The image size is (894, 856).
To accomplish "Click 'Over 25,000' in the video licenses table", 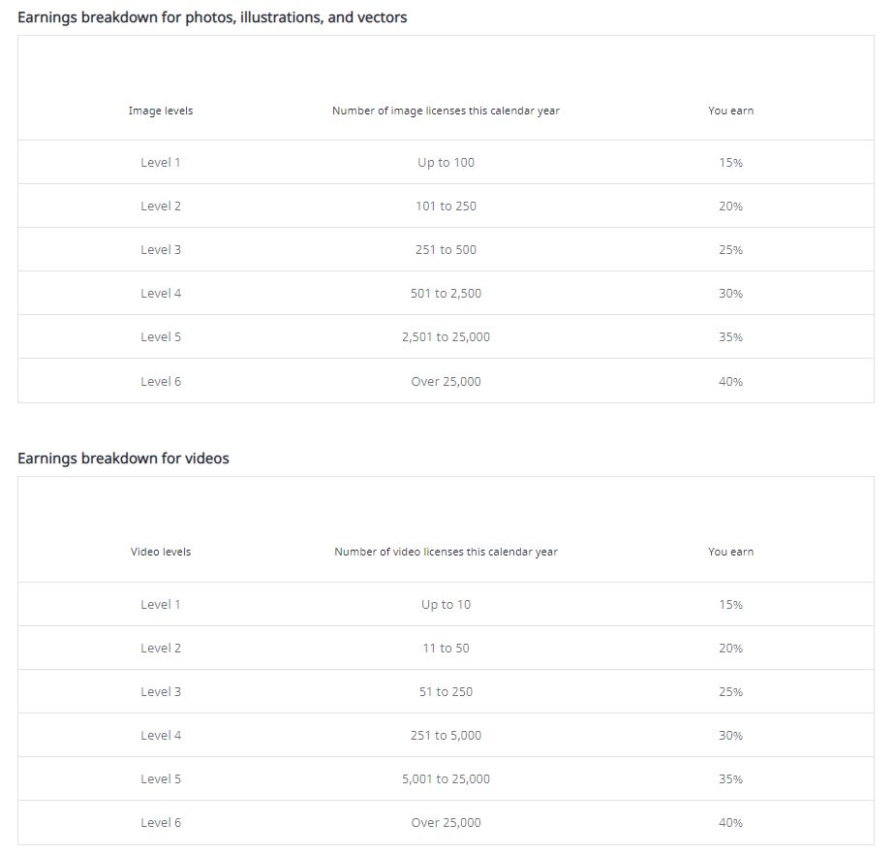I will 446,823.
